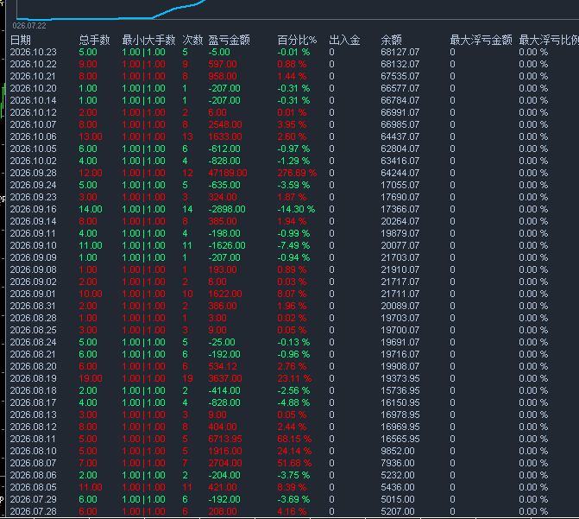Click chart axis date label 026.07.22
This screenshot has width=579, height=519.
29,26
